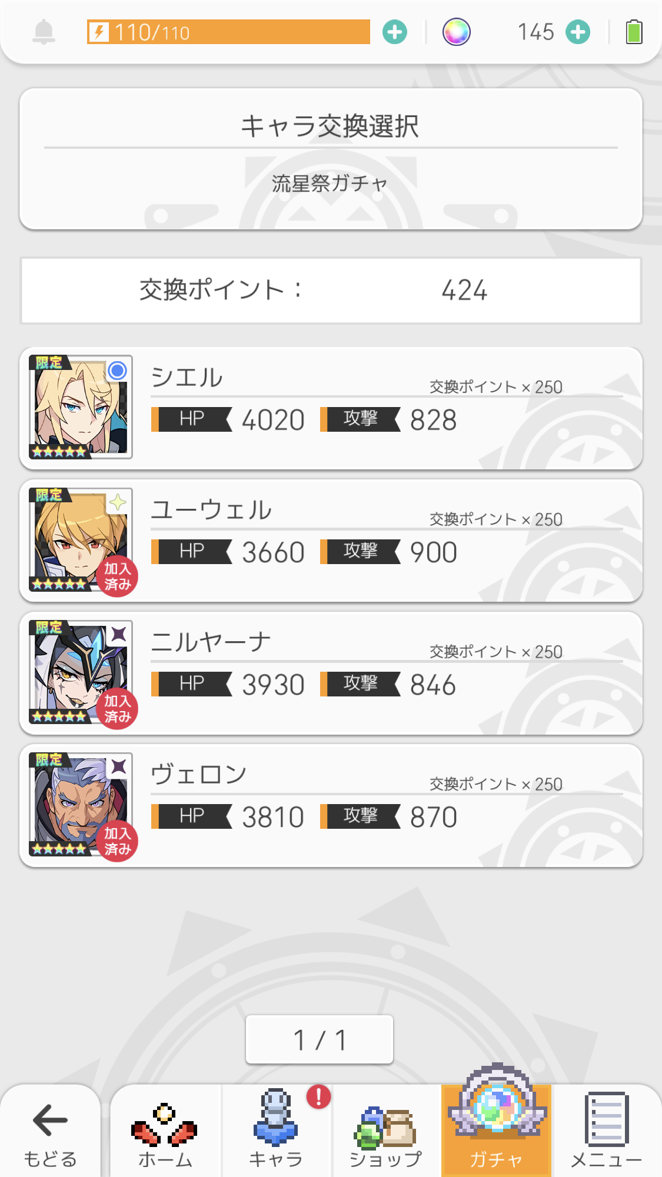Tap the rainbow gem currency icon
Image resolution: width=662 pixels, height=1177 pixels.
[456, 32]
